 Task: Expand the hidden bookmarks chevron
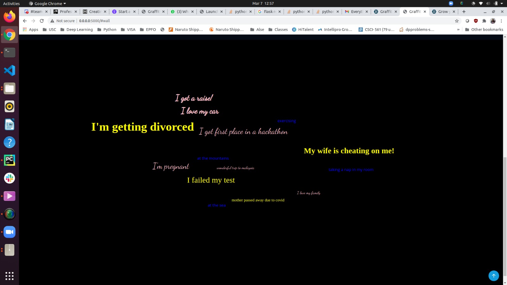[x=458, y=29]
